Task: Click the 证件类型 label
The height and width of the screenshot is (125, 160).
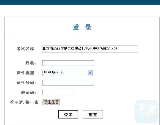Action: coord(26,73)
